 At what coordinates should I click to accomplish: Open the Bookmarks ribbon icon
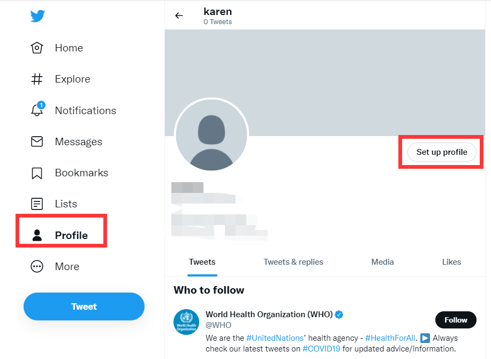click(37, 173)
